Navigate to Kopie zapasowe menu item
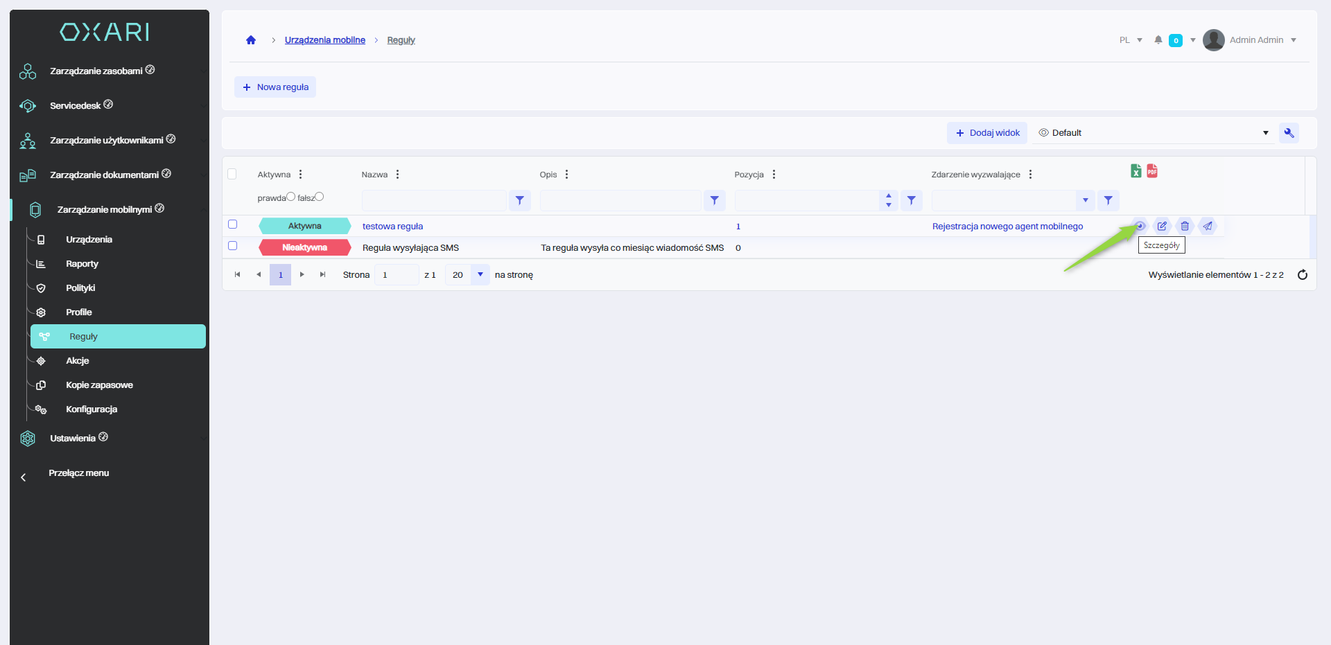 [x=99, y=385]
